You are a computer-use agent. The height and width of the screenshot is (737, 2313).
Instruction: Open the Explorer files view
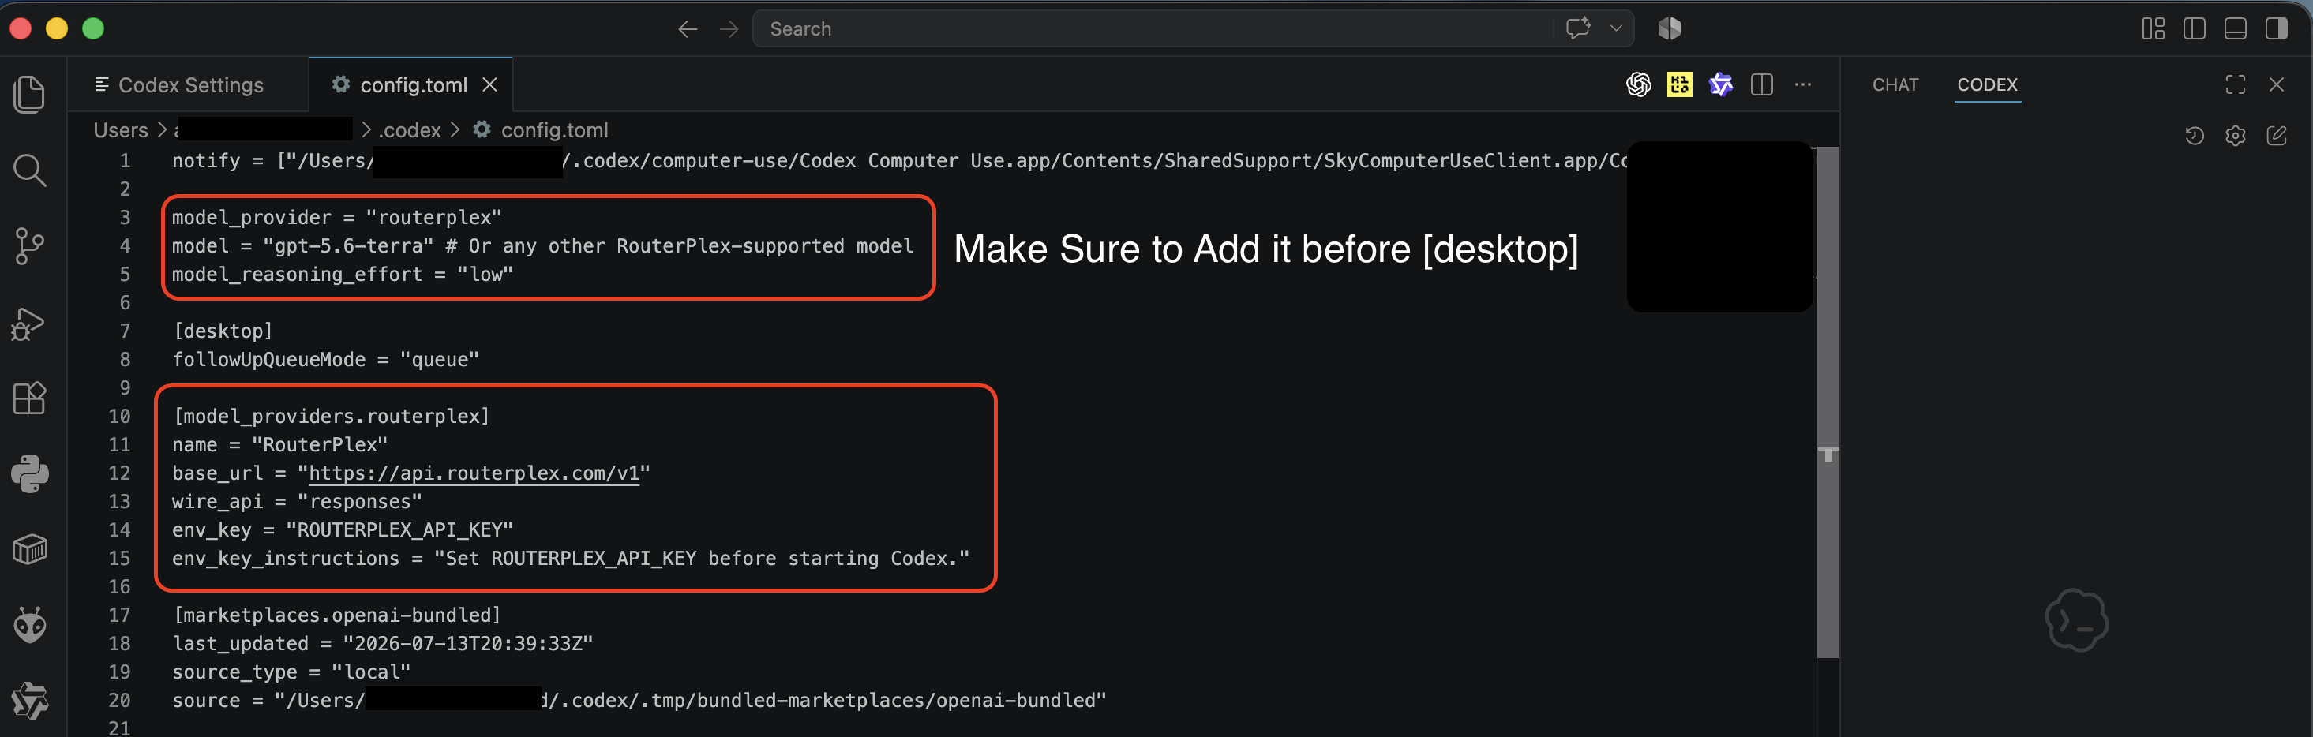click(30, 94)
